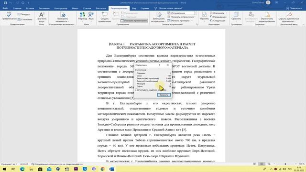Open tracking options dialog launcher
Viewport: 306px width, 172px height.
click(197, 24)
